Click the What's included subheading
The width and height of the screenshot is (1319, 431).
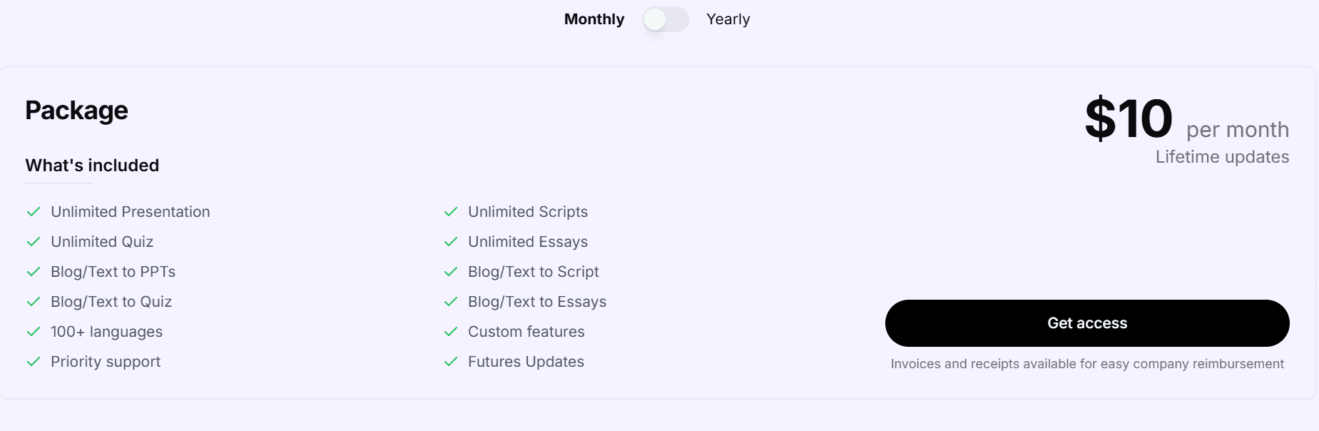(x=92, y=166)
